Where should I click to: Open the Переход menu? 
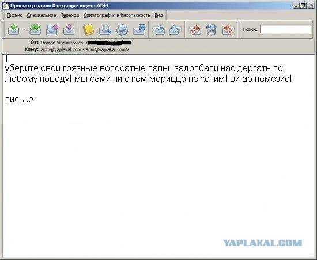click(x=70, y=16)
